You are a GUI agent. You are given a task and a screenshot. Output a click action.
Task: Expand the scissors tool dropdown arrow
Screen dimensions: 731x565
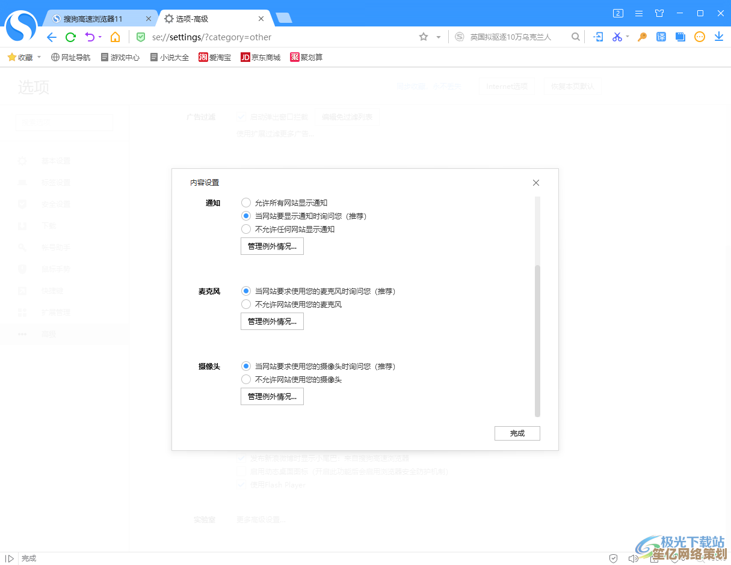click(x=628, y=37)
